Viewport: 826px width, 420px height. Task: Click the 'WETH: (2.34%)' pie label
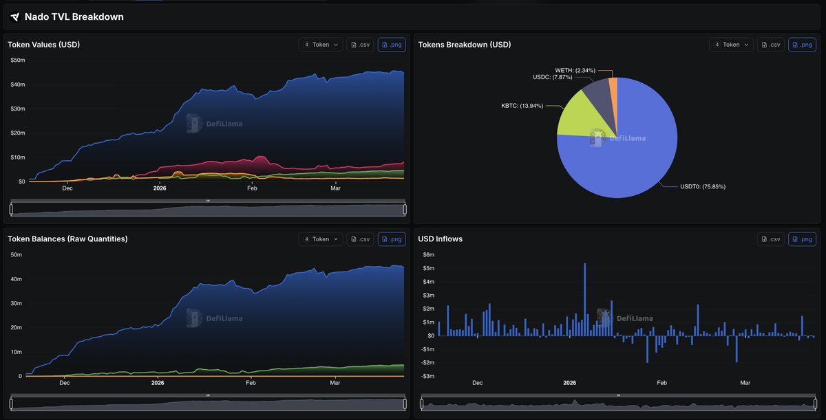(575, 70)
